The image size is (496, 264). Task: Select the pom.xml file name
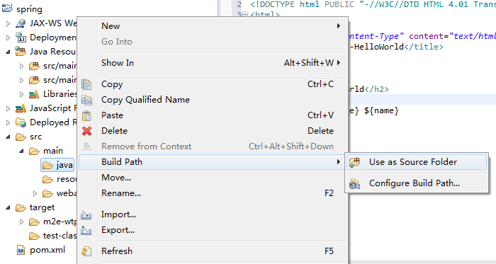[x=47, y=250]
